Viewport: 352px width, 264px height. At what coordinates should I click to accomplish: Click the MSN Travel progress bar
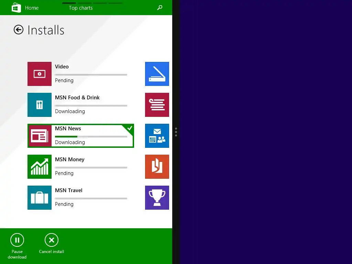point(91,198)
